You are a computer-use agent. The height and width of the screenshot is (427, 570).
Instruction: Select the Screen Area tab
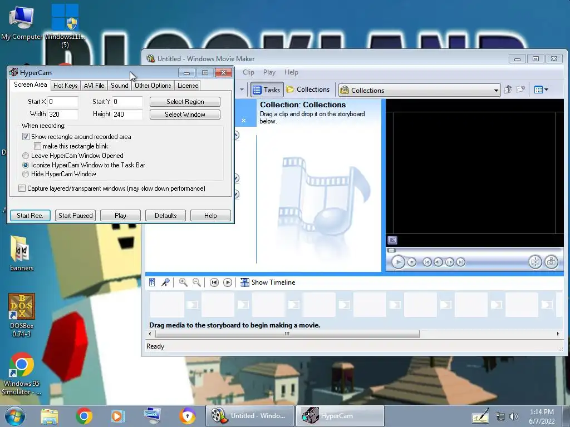pos(30,85)
